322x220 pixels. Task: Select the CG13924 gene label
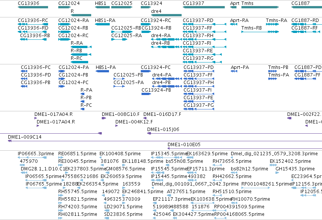click(x=151, y=3)
